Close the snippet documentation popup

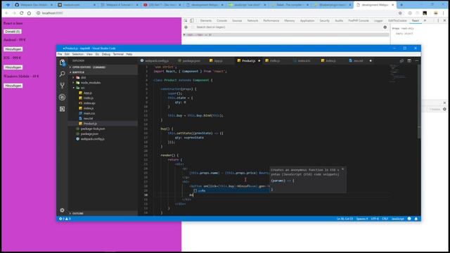[x=342, y=169]
